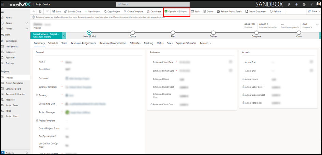Click the Refresh icon in toolbar
This screenshot has width=322, height=155.
tap(272, 11)
